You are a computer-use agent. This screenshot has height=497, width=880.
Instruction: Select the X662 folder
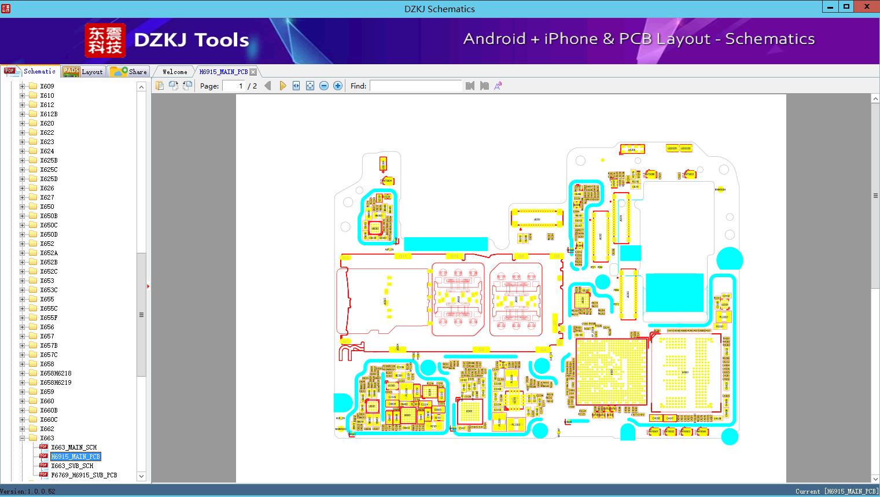click(47, 429)
